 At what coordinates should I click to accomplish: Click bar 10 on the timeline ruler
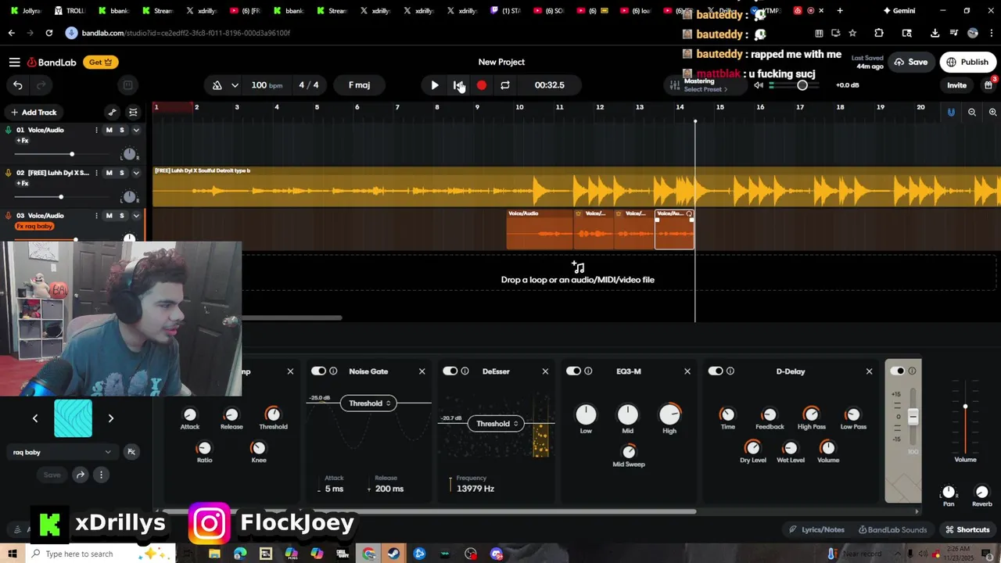click(519, 107)
